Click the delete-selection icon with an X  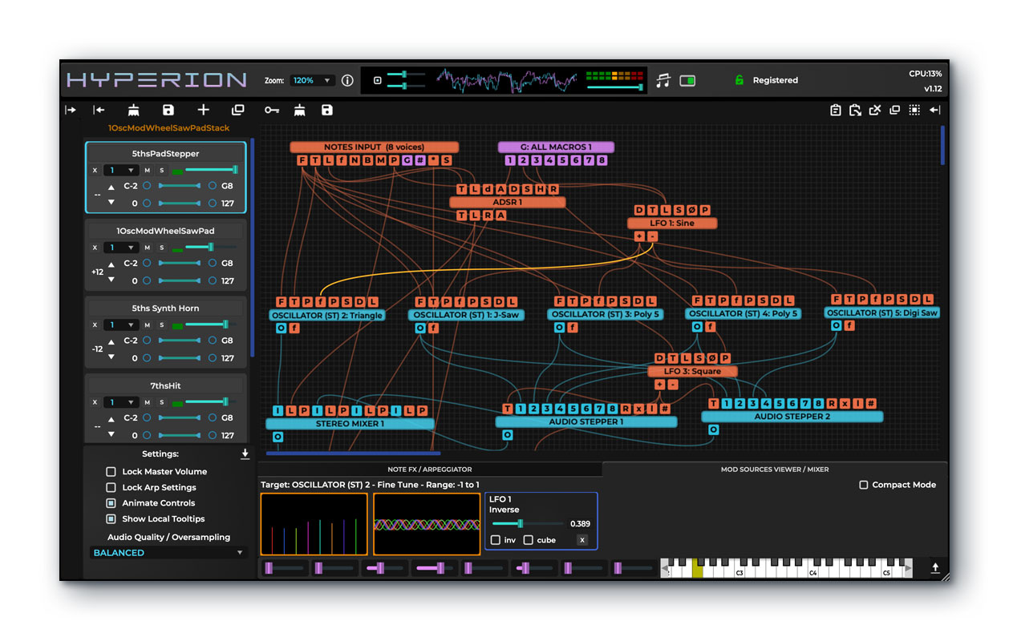(x=875, y=110)
